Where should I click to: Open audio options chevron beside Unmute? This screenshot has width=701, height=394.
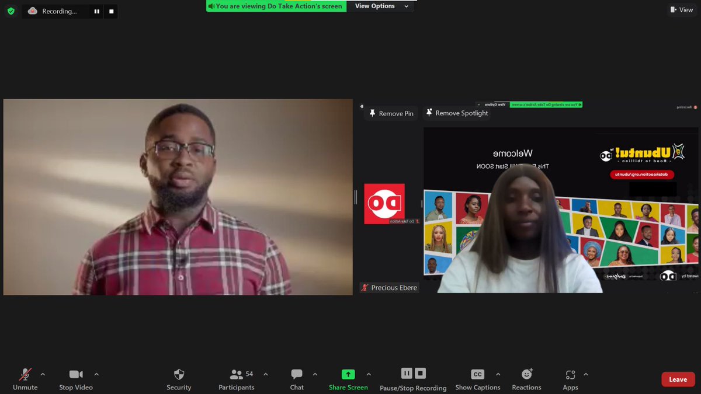(x=43, y=374)
